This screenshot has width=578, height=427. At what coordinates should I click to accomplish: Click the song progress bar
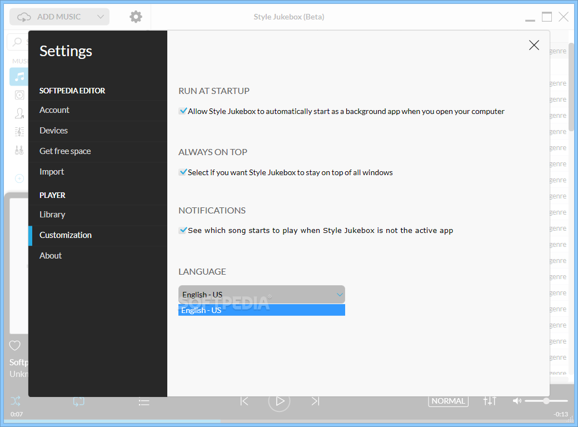[x=289, y=421]
